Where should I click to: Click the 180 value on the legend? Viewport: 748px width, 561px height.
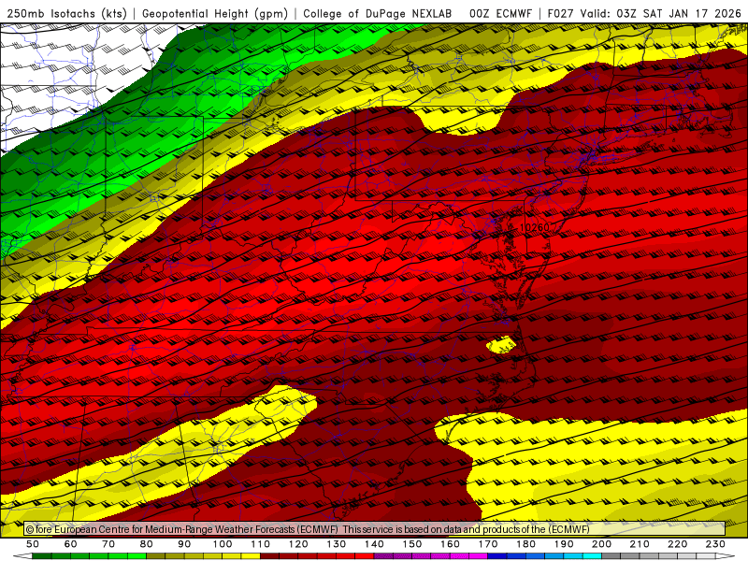tap(525, 544)
